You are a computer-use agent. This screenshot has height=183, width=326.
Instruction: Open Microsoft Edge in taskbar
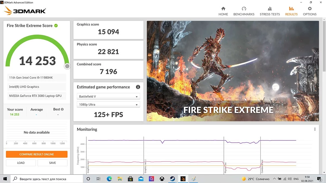pos(109,179)
